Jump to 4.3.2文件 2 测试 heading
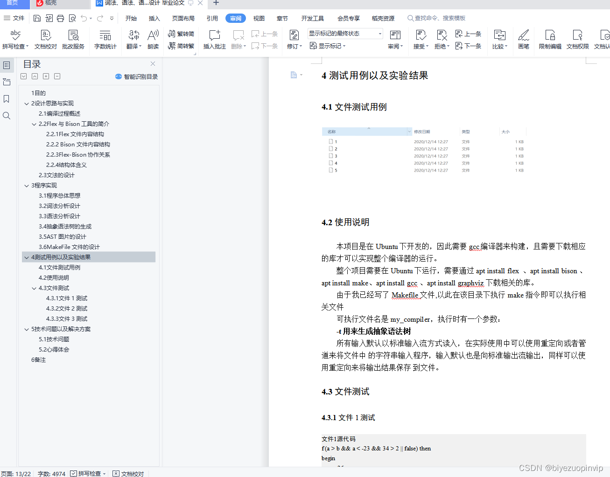Image resolution: width=610 pixels, height=477 pixels. click(x=66, y=309)
